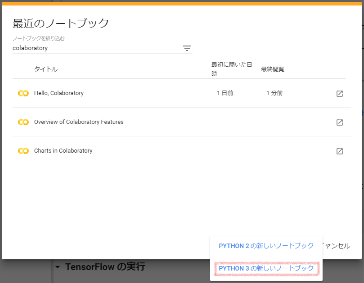
Task: Click the CO logo beside Overview of Colaboratory Features
Action: [x=23, y=122]
